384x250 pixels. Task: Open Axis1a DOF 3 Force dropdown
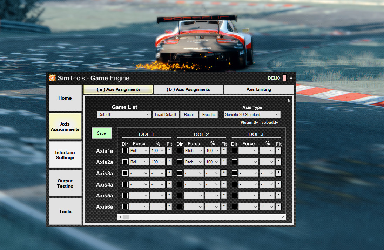coord(248,150)
